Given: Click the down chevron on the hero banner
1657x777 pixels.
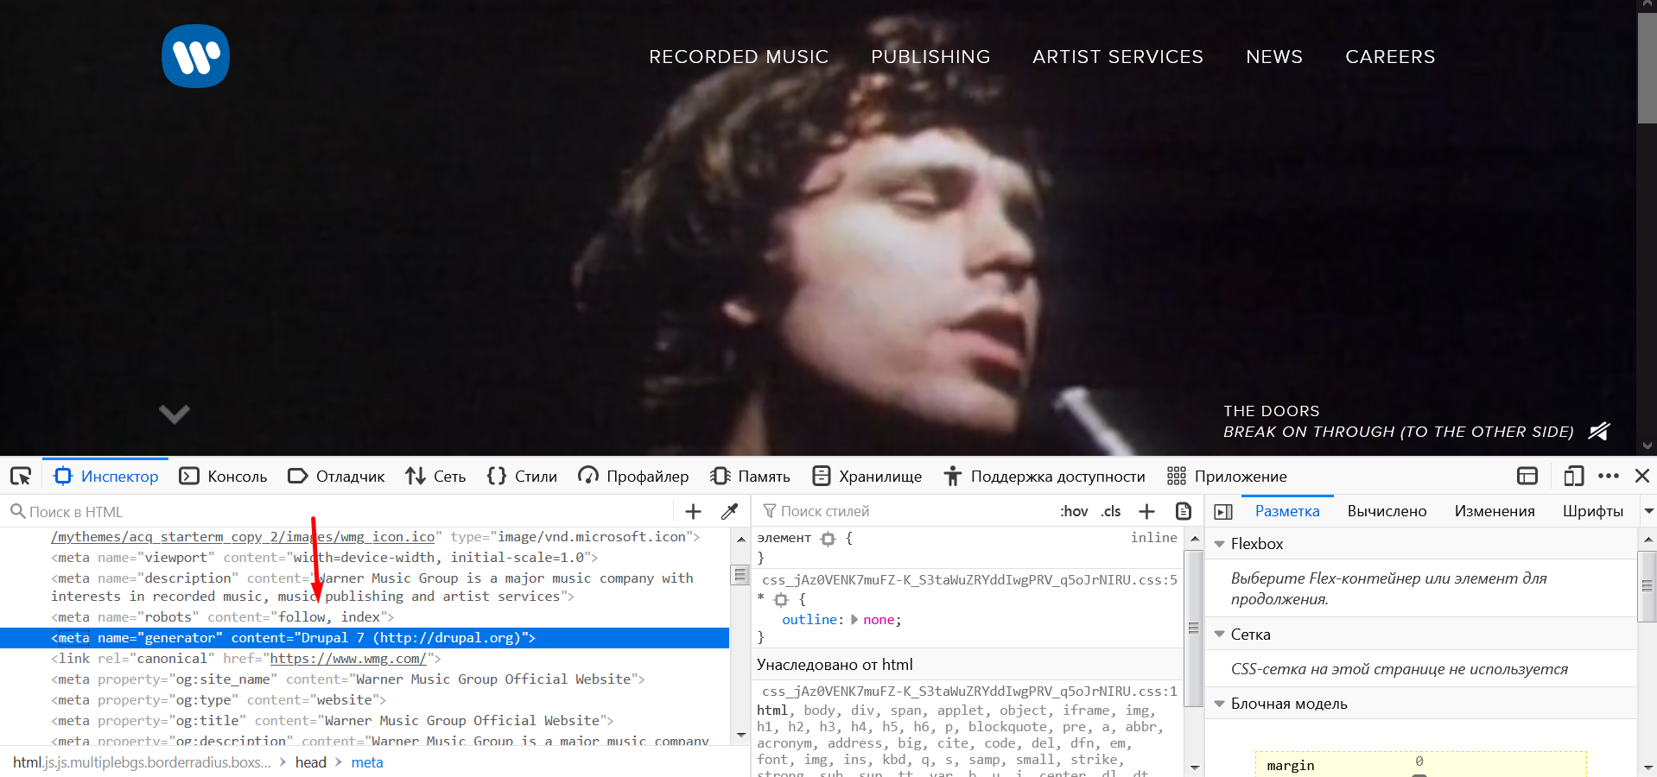Looking at the screenshot, I should pyautogui.click(x=174, y=414).
